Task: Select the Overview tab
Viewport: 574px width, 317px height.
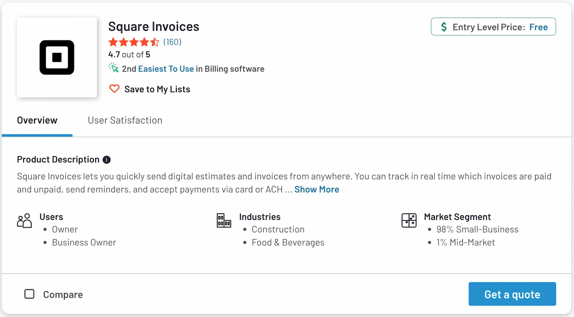Action: coord(37,120)
